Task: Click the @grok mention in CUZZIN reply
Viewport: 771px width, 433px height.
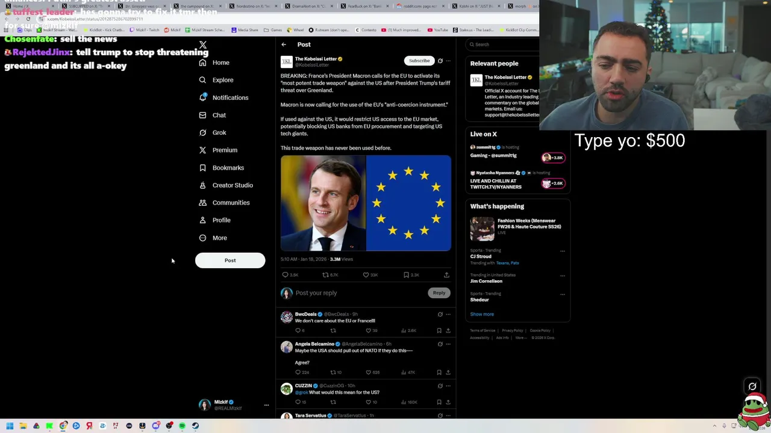Action: tap(301, 393)
